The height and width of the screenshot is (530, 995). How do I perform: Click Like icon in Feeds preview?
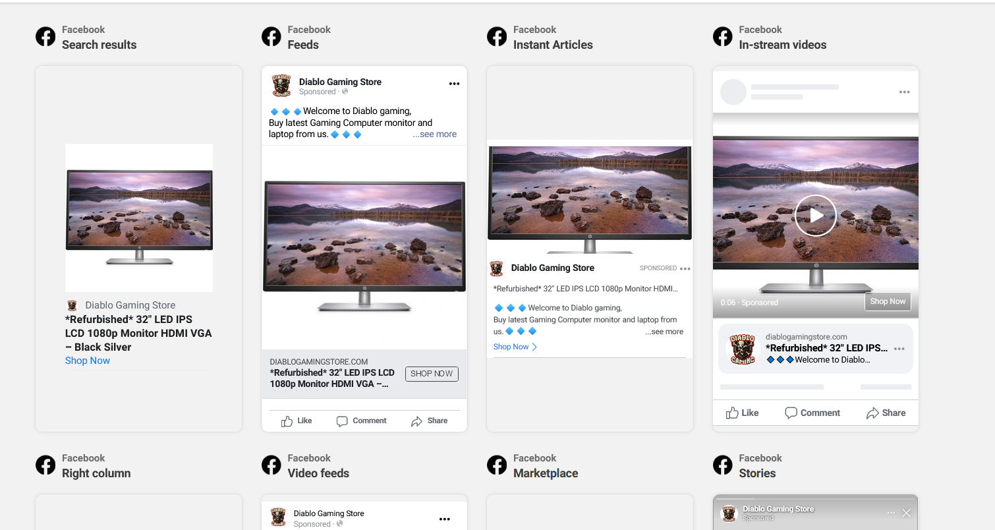[287, 421]
